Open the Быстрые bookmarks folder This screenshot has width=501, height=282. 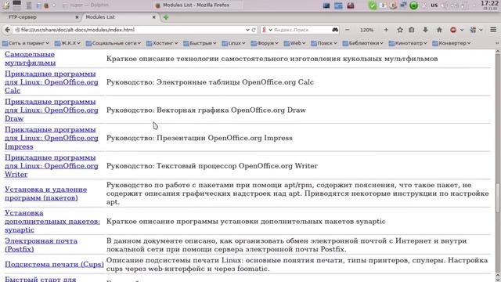tap(200, 43)
